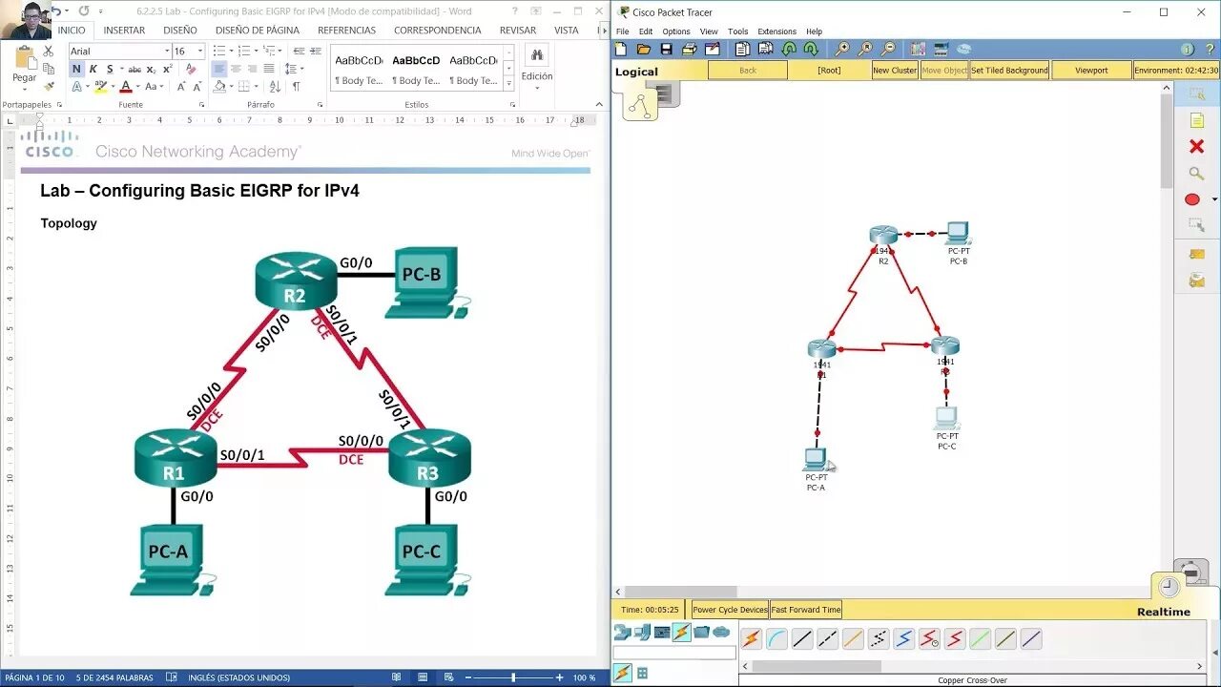Toggle left text alignment in Word
This screenshot has width=1221, height=687.
(218, 69)
